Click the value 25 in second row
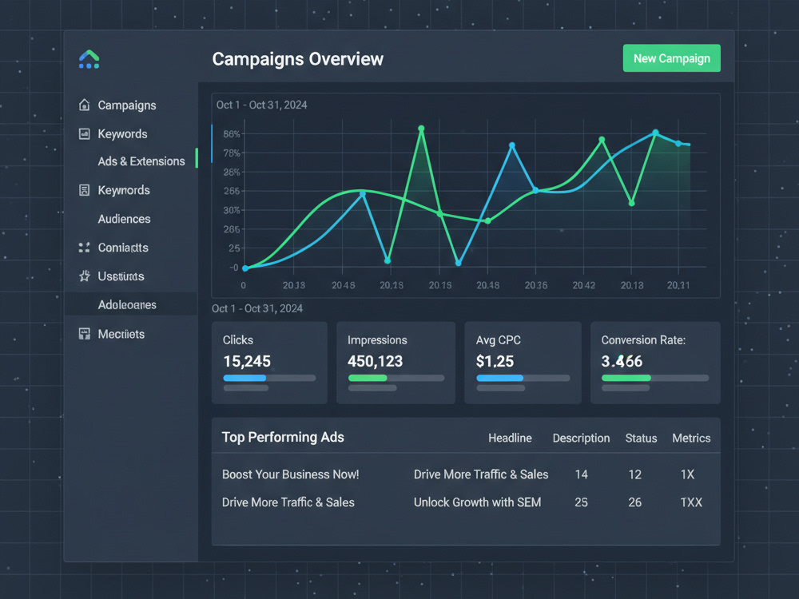799x599 pixels. pos(582,502)
